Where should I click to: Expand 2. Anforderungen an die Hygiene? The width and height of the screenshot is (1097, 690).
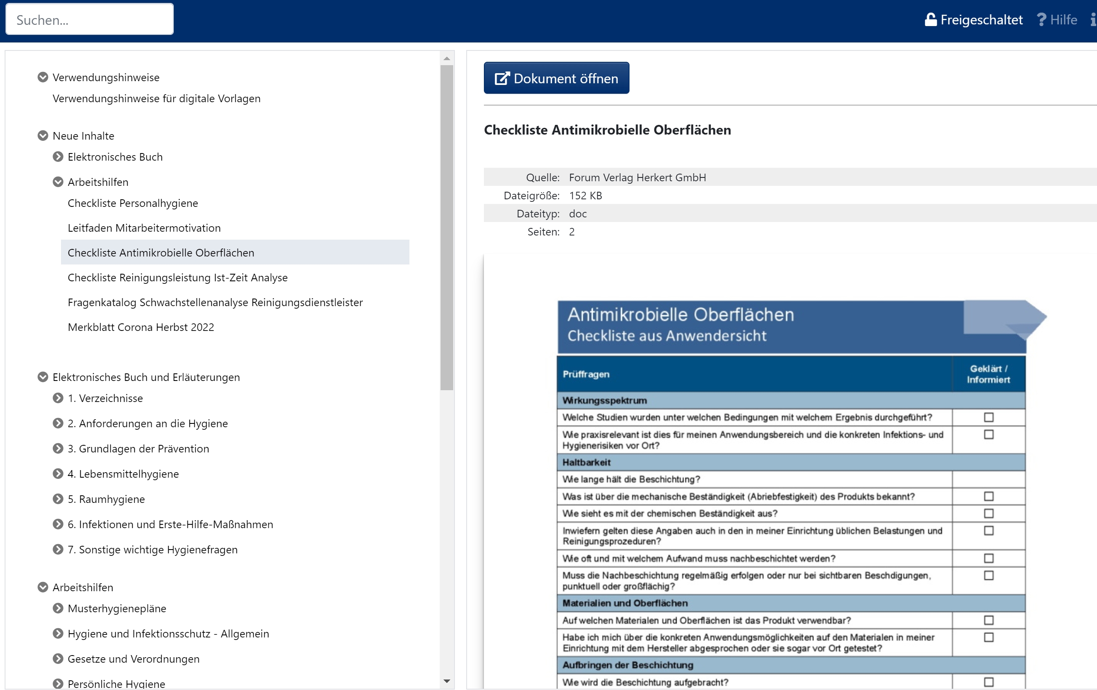click(58, 423)
